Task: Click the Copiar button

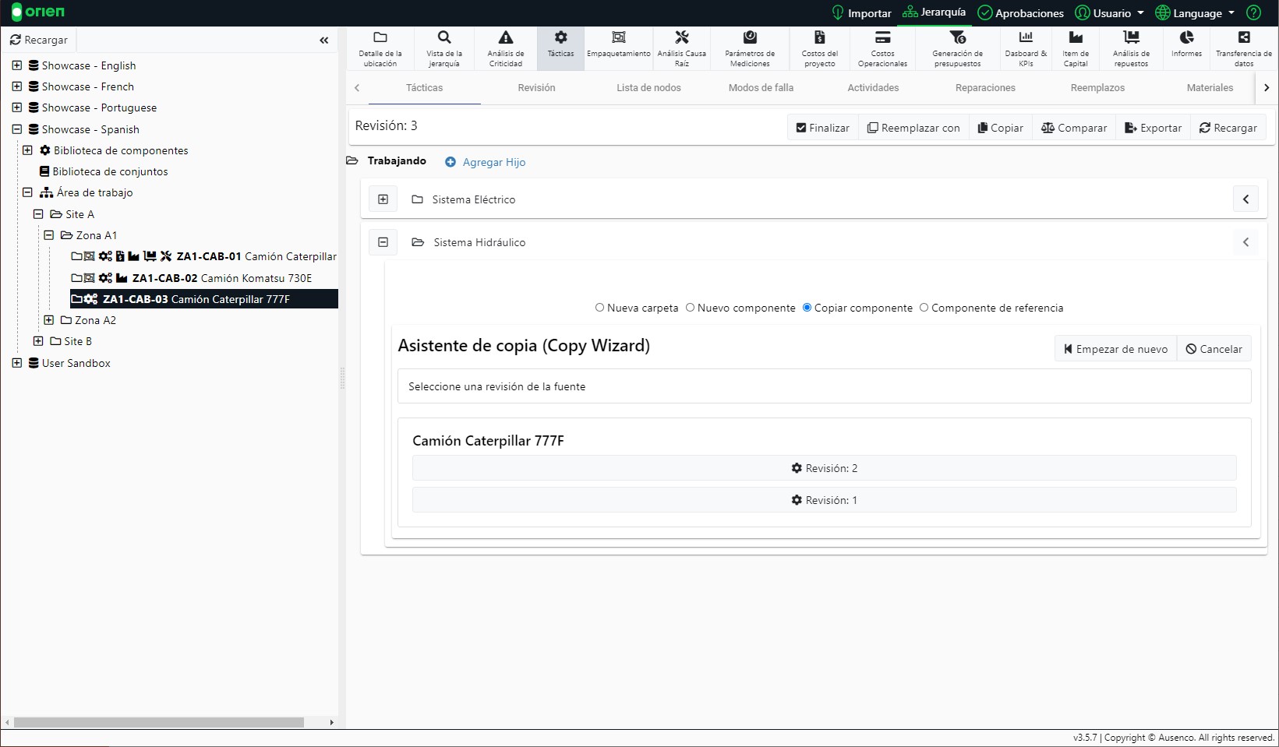Action: [x=1001, y=128]
